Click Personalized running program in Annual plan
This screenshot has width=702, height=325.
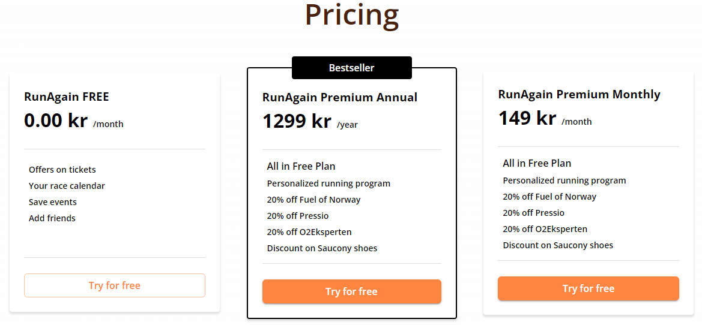[328, 183]
